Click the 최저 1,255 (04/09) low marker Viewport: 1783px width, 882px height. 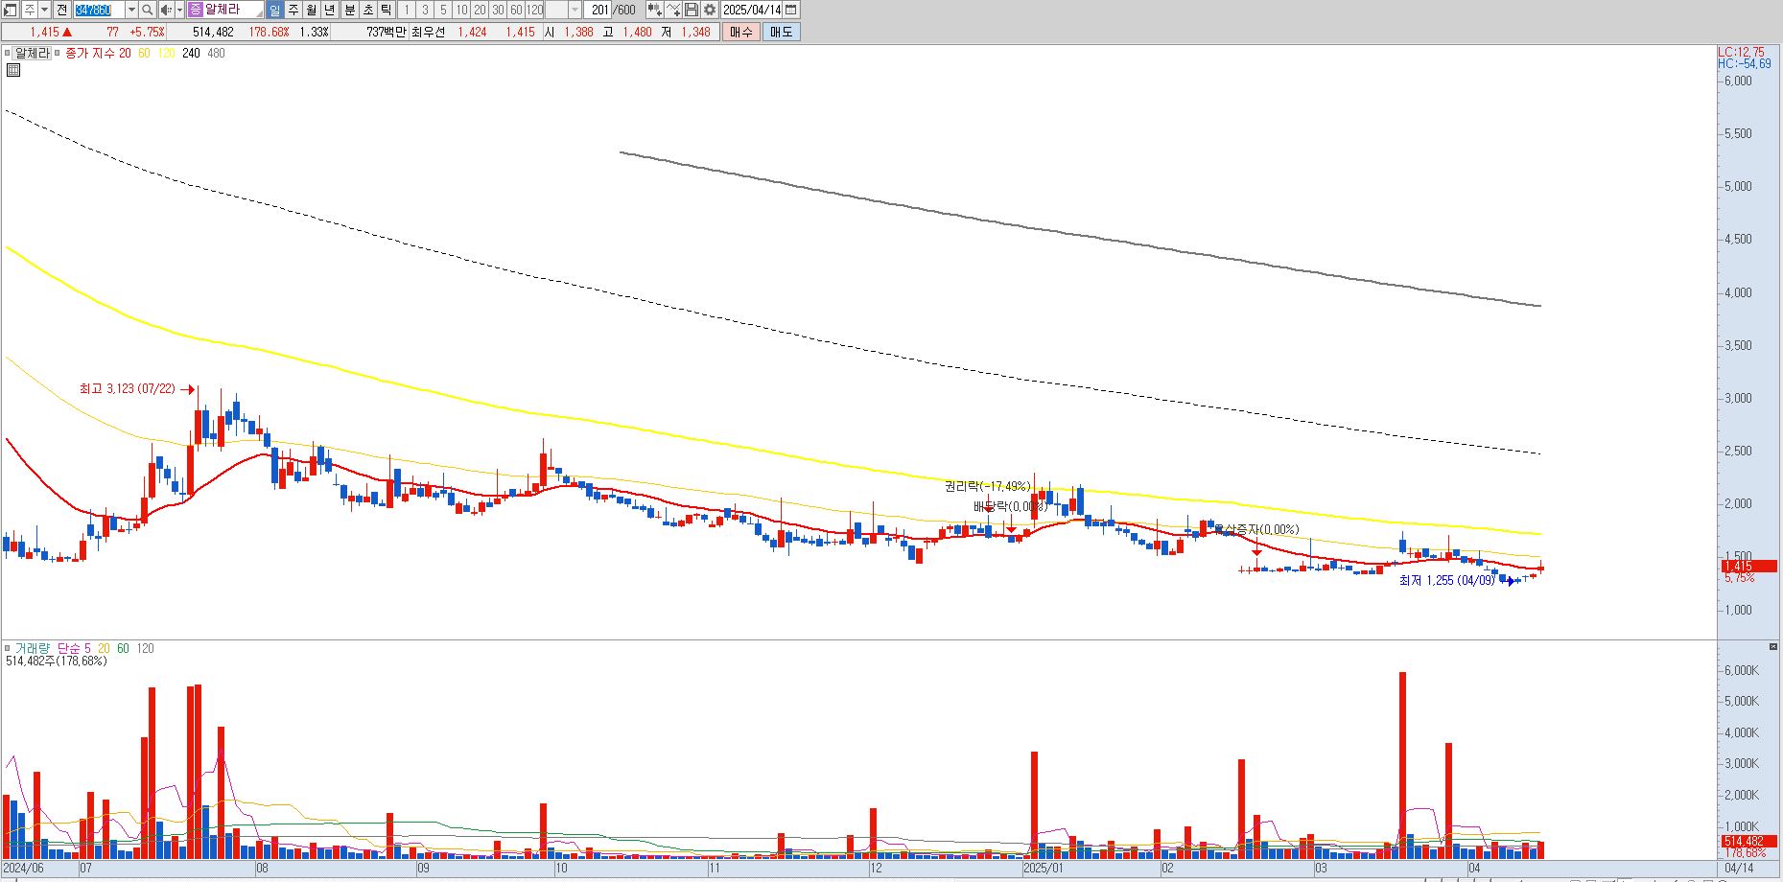pyautogui.click(x=1446, y=581)
